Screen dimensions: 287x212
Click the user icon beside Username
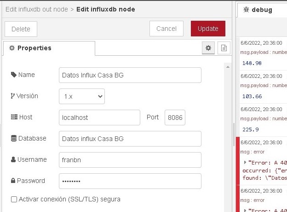point(13,159)
